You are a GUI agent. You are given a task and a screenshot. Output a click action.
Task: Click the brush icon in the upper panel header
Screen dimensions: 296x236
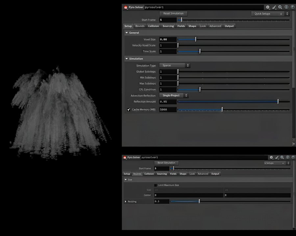(274, 7)
